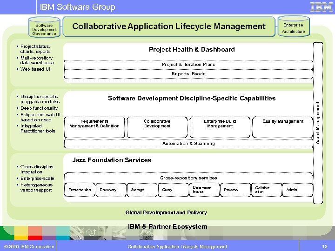Select Requirements Management & Definition box
The height and width of the screenshot is (251, 335).
tap(94, 127)
